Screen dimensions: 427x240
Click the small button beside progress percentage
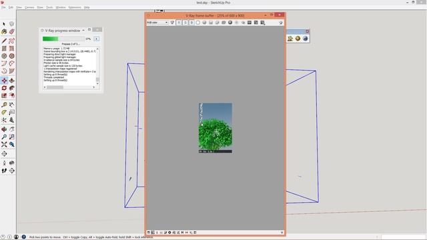(96, 39)
